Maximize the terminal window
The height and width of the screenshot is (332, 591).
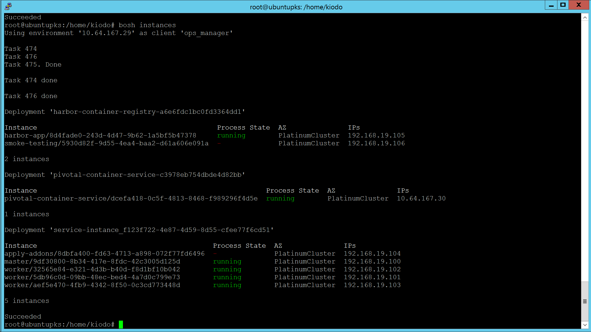click(563, 5)
